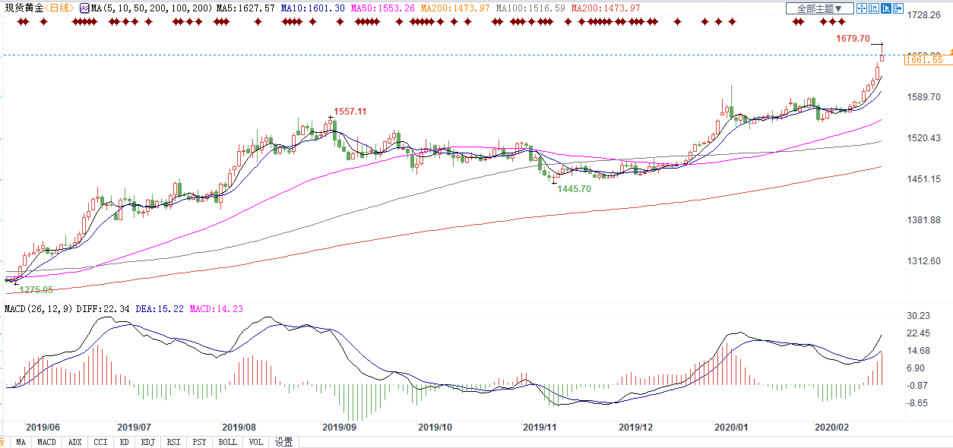Click the 现货黄金 chart title
The width and height of the screenshot is (953, 448).
(x=23, y=8)
